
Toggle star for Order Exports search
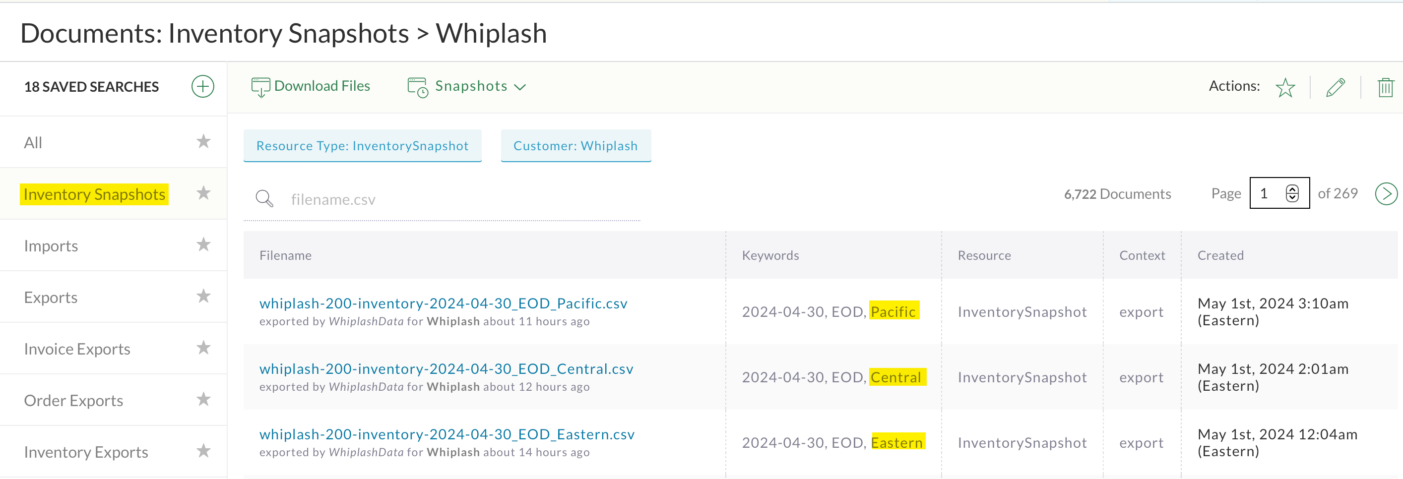(x=203, y=400)
